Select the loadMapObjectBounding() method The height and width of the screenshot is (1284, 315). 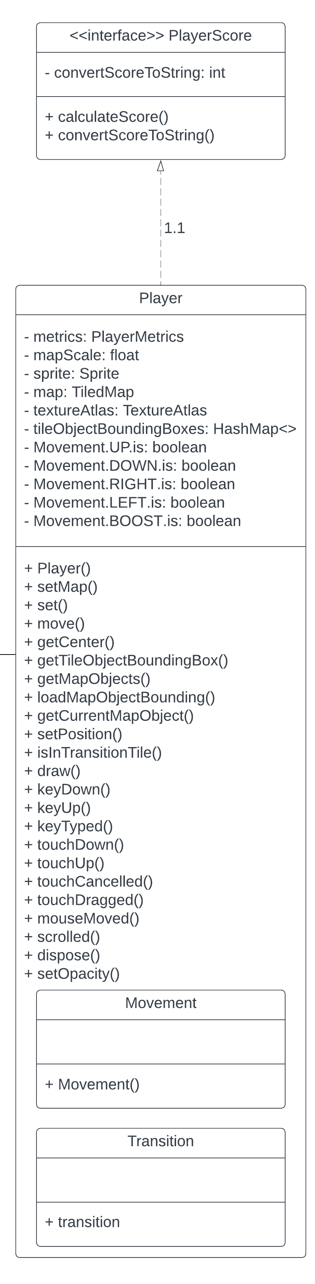[120, 697]
